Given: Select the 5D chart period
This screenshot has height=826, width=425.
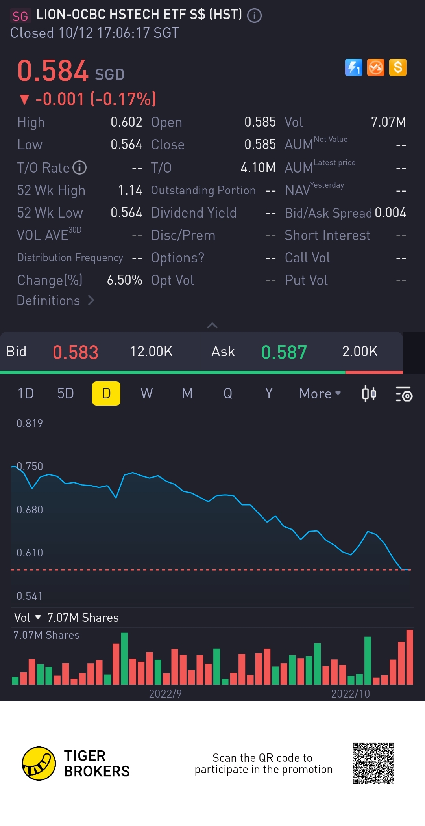Looking at the screenshot, I should [65, 393].
